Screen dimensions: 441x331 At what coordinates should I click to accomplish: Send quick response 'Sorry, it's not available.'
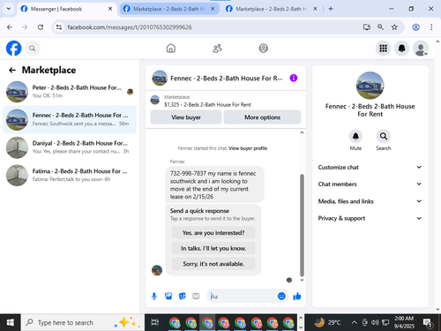pyautogui.click(x=213, y=264)
